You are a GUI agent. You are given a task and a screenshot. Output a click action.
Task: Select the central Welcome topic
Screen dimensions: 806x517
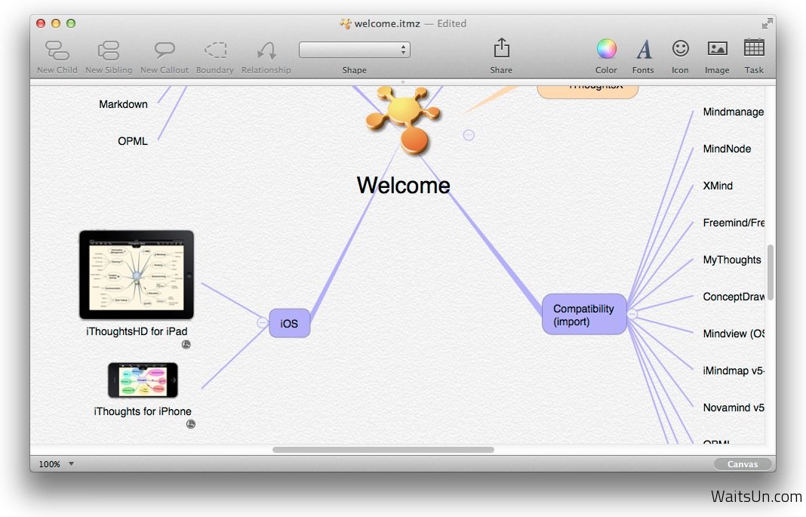click(404, 185)
